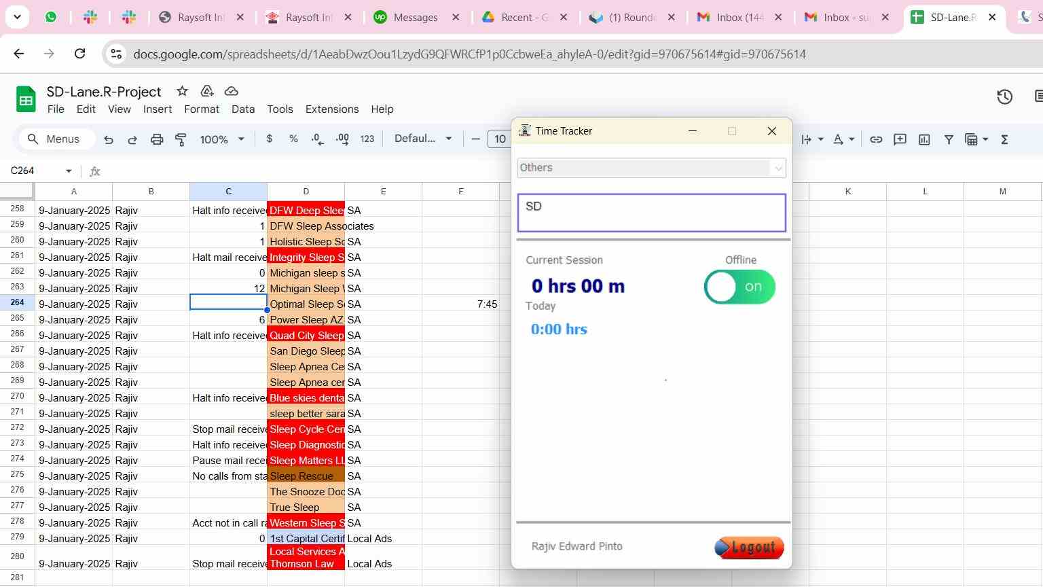Click the Insert chart icon
1043x587 pixels.
(x=924, y=139)
